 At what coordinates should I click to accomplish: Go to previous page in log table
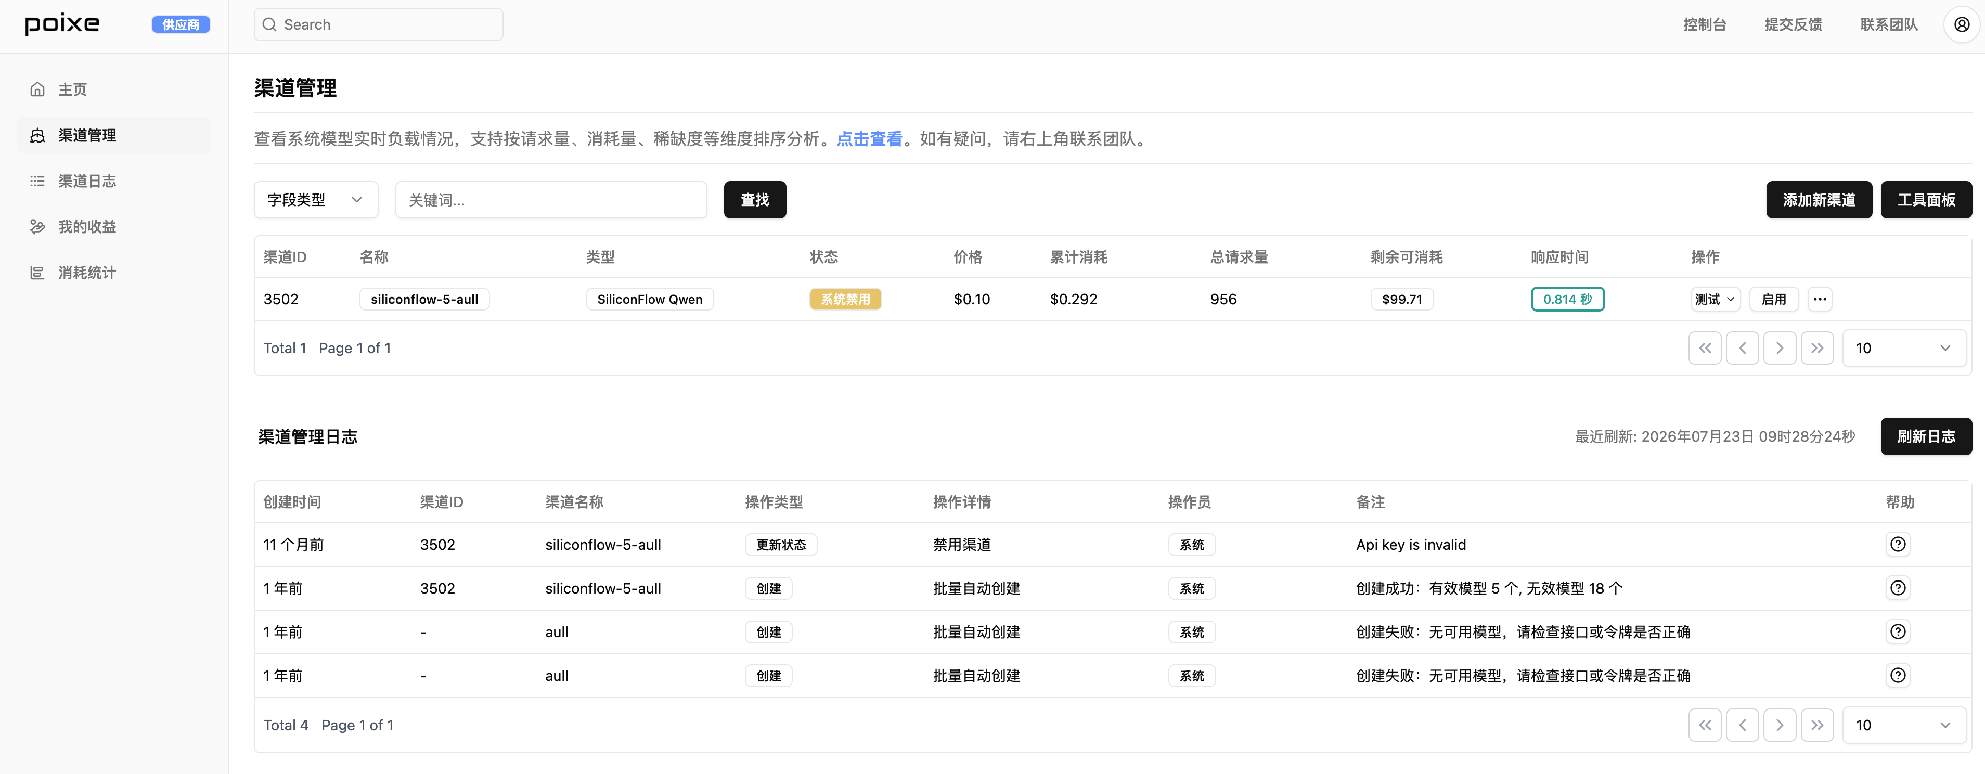coord(1742,726)
